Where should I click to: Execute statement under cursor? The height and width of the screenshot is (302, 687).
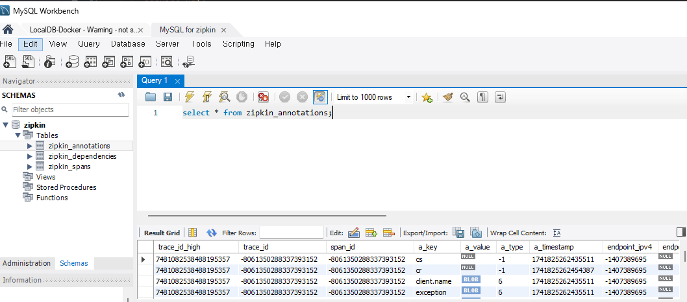207,97
